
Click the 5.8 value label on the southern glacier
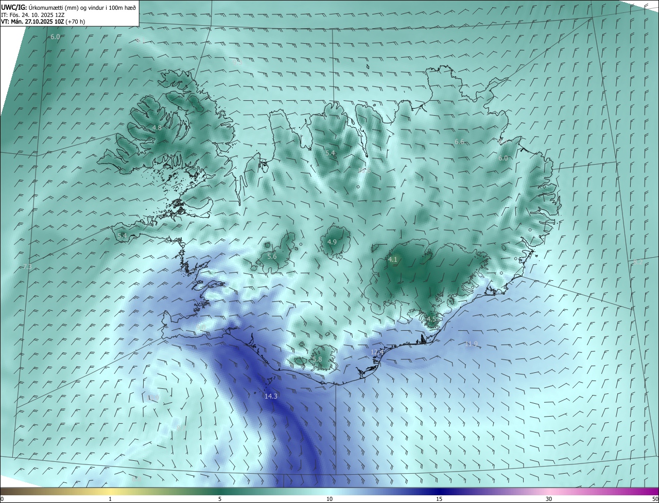(317, 359)
